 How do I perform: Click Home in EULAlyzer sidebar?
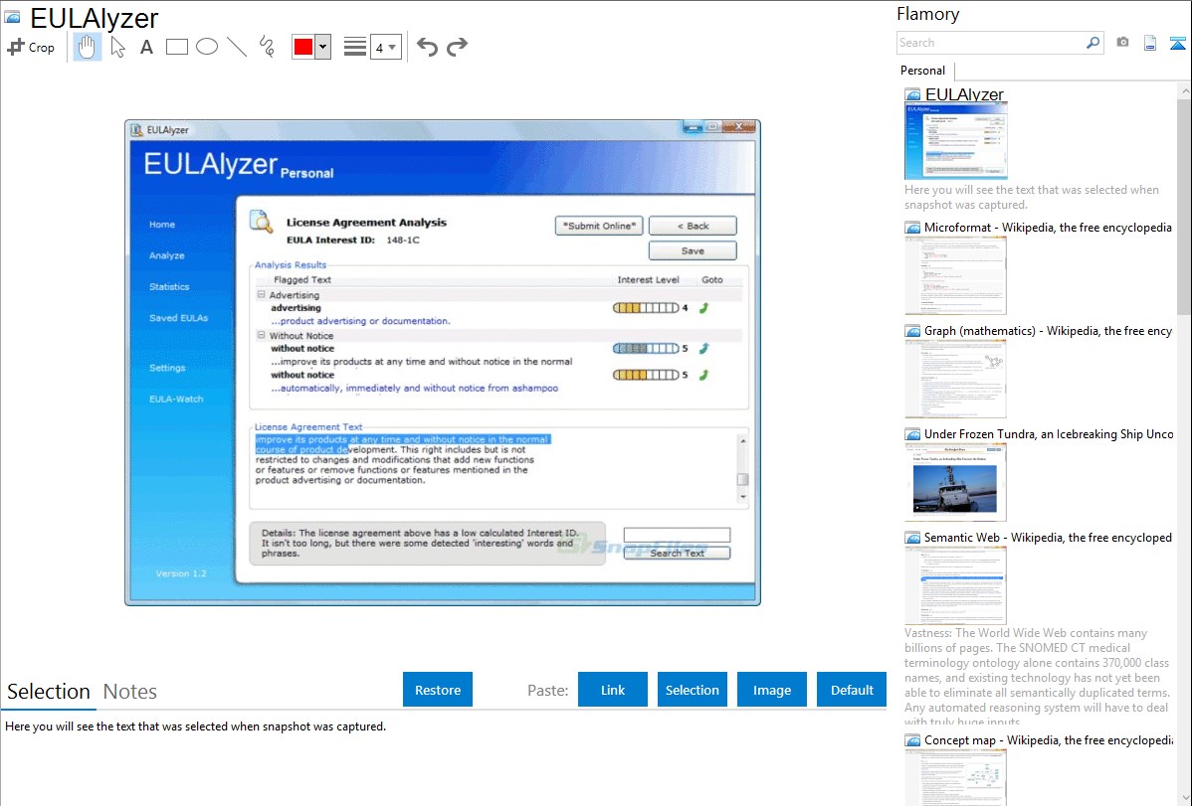tap(162, 224)
